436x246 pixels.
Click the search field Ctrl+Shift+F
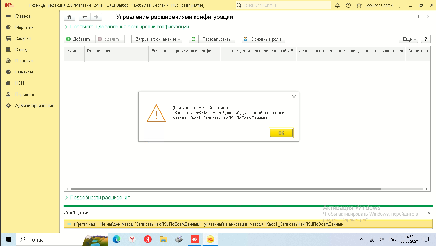pos(283,5)
